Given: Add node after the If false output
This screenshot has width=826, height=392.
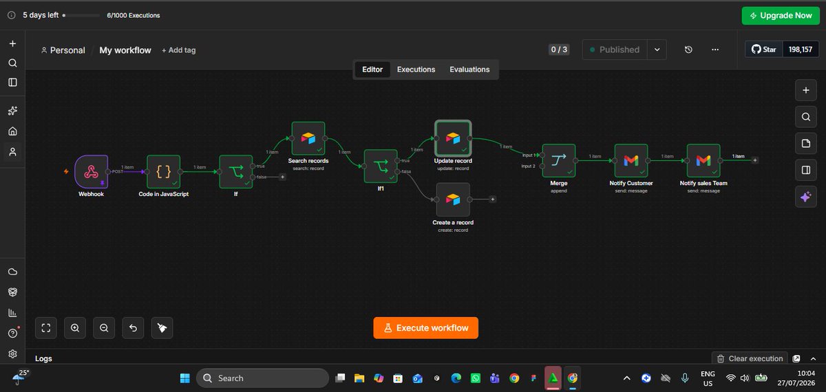Looking at the screenshot, I should click(x=282, y=177).
